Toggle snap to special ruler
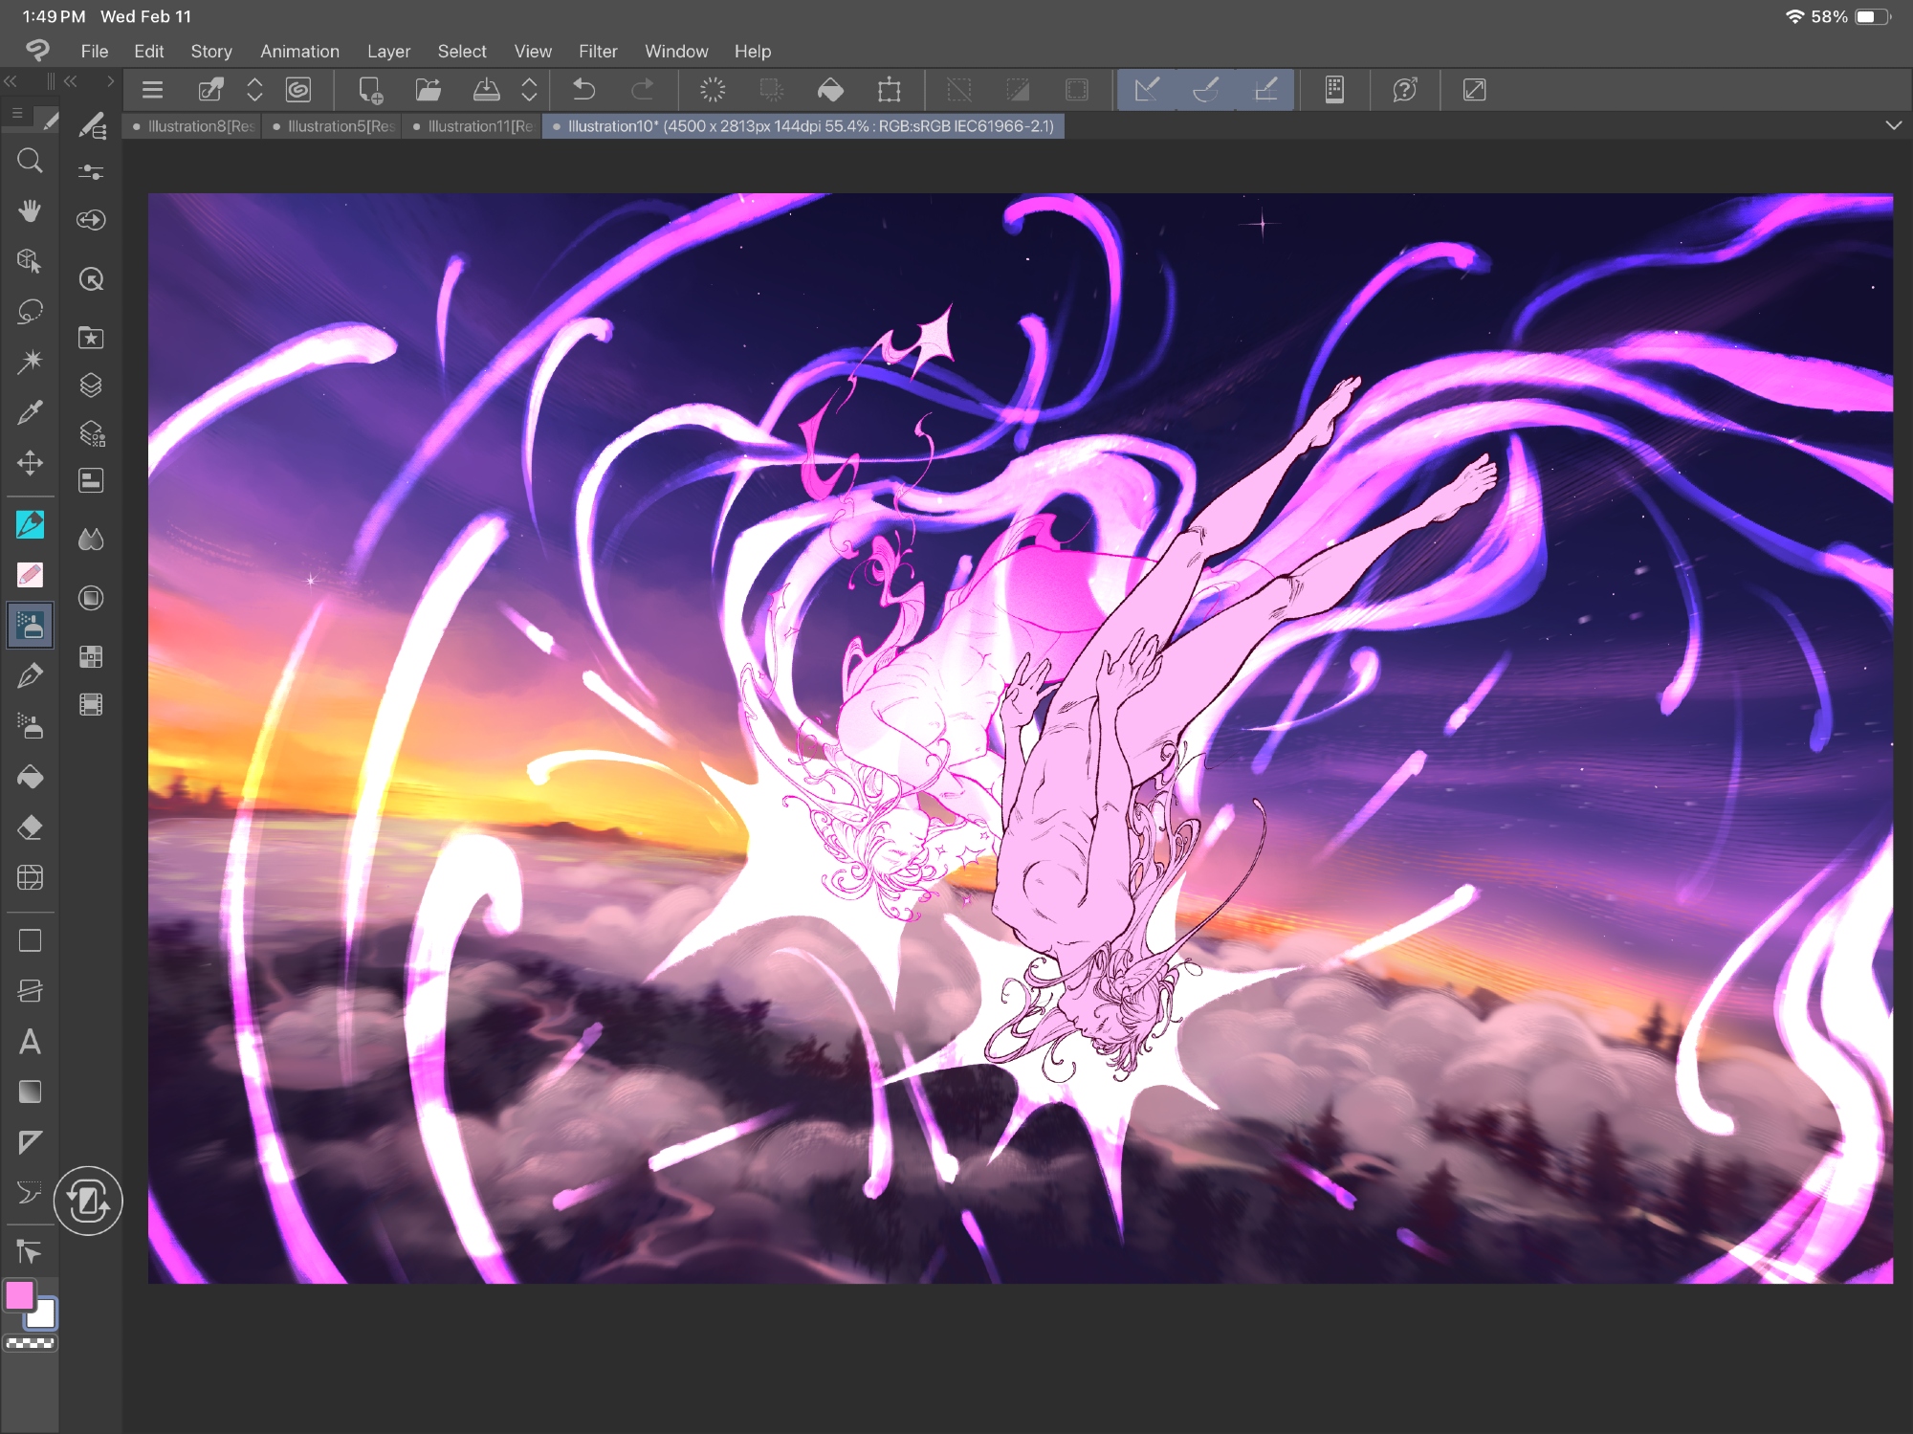 point(1206,90)
